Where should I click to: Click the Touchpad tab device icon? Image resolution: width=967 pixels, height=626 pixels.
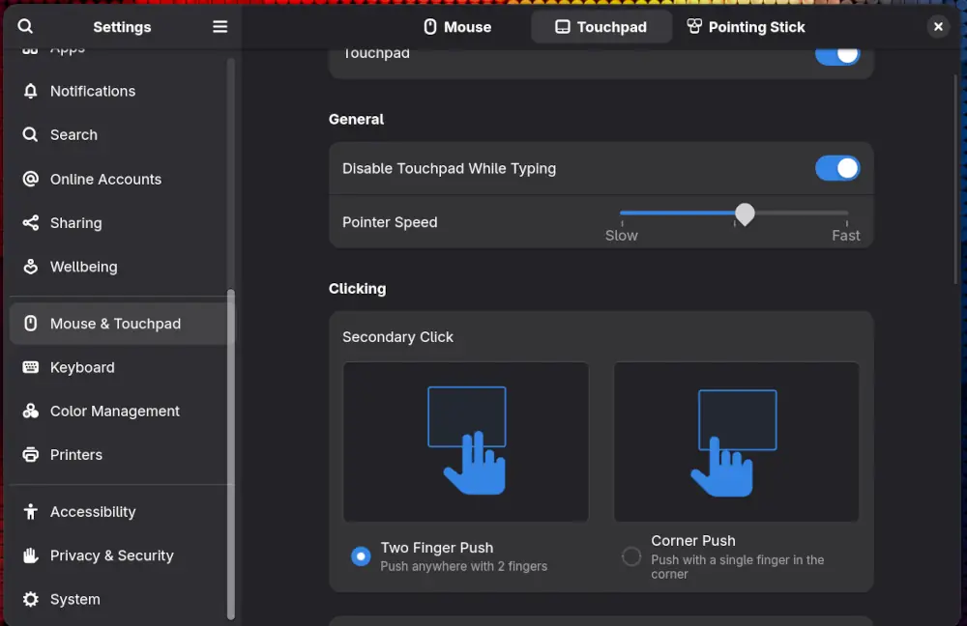point(563,27)
